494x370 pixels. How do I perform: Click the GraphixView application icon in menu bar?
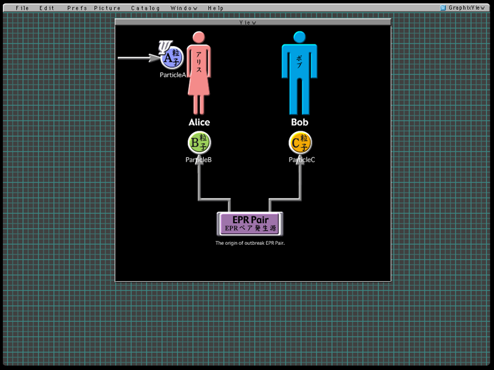point(443,8)
